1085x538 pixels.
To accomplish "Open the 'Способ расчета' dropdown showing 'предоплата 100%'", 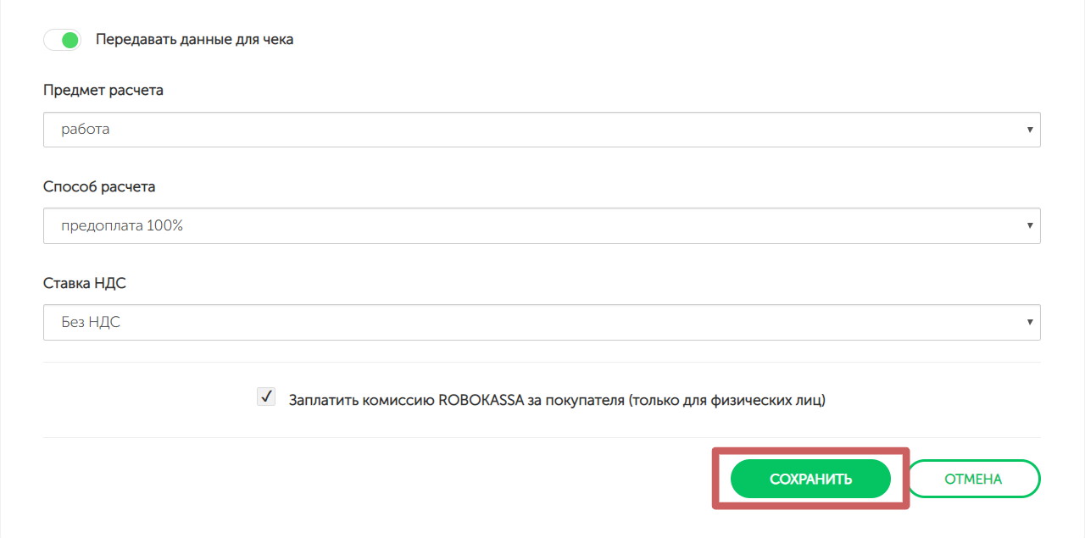I will [541, 226].
